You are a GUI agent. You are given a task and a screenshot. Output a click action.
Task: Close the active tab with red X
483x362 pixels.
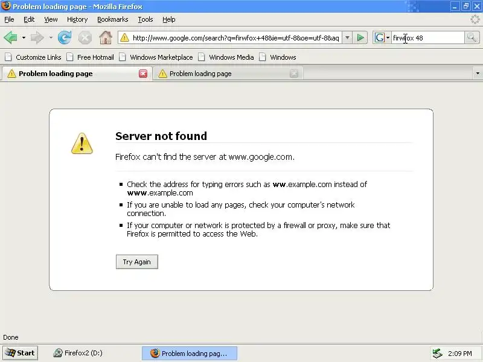(143, 74)
